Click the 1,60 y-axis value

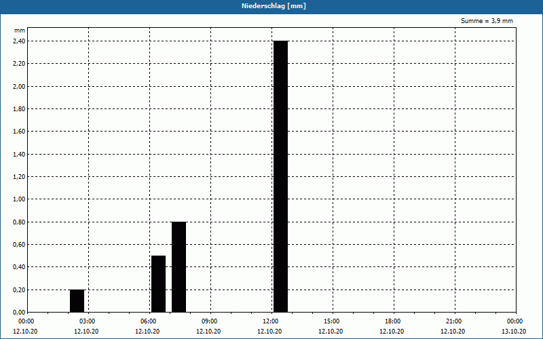19,132
